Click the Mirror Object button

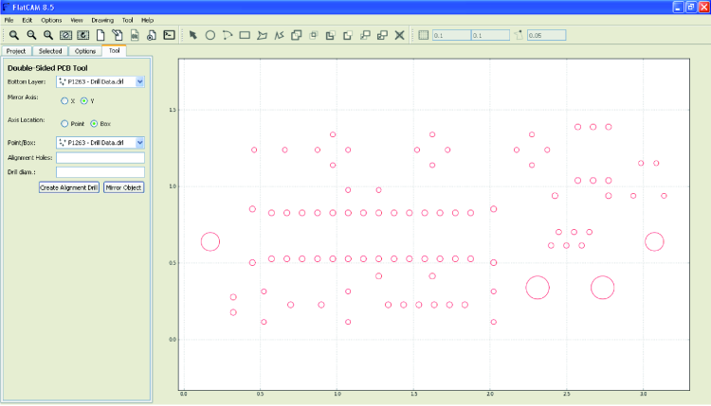(x=124, y=187)
